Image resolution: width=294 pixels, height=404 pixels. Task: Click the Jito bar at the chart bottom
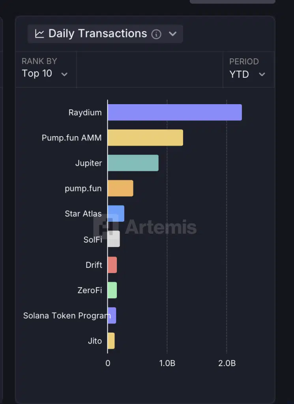(111, 341)
